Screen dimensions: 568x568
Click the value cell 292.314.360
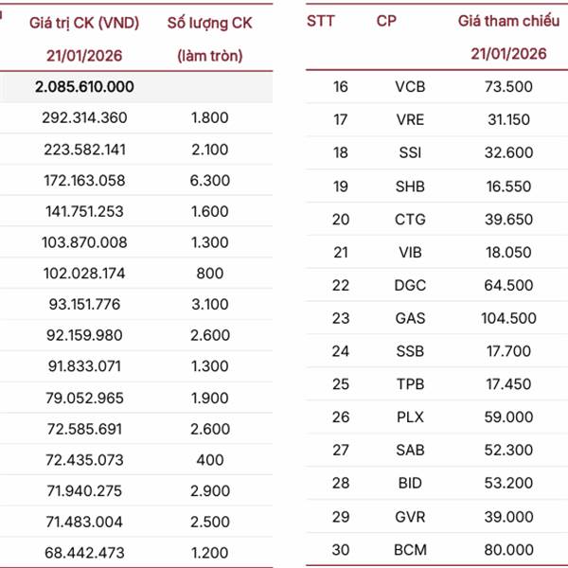84,118
